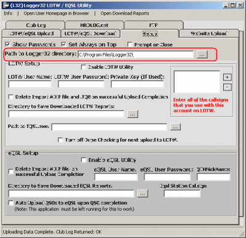Uncheck the Show Passwords checkbox
Viewport: 246px width, 238px height.
click(7, 44)
